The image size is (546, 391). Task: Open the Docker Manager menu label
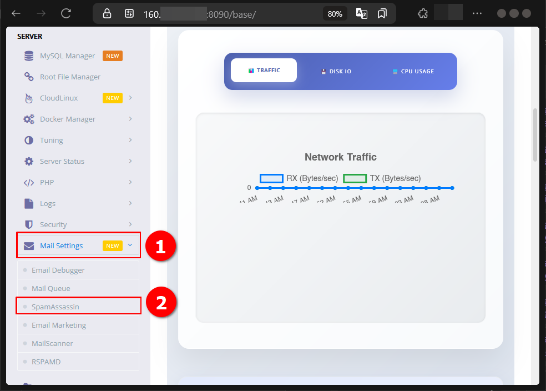click(68, 119)
